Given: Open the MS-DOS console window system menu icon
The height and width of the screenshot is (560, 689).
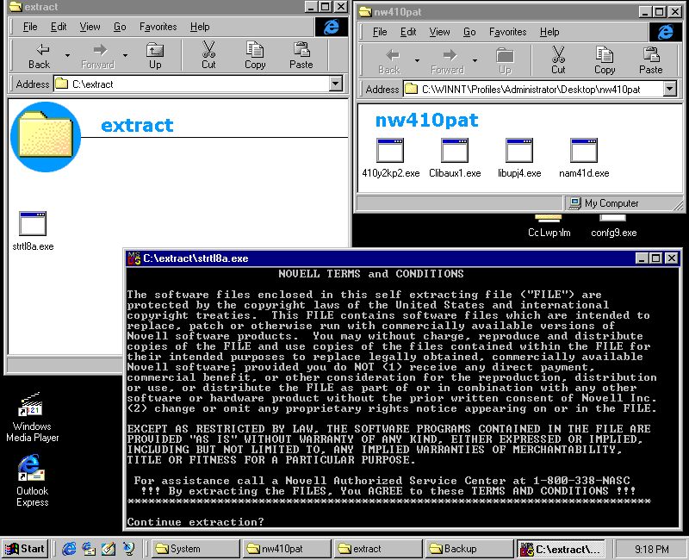Looking at the screenshot, I should [134, 258].
